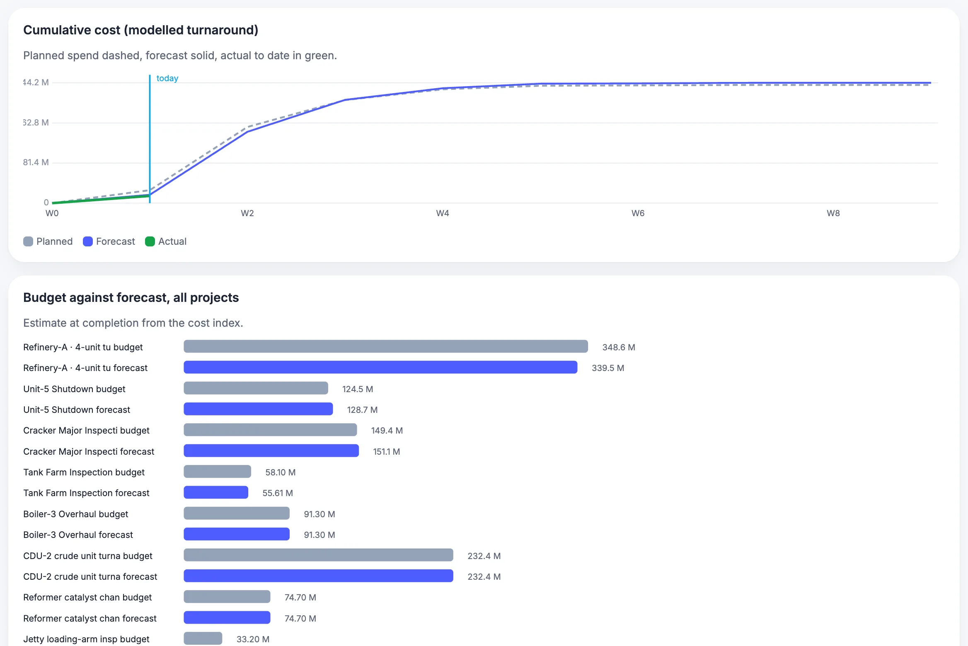Toggle the Actual legend swatch
The height and width of the screenshot is (646, 968).
click(150, 241)
